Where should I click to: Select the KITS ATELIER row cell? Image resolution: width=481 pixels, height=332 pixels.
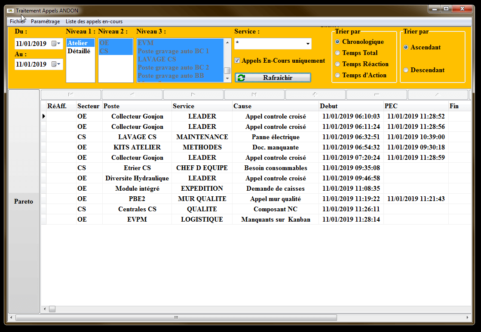coord(137,147)
